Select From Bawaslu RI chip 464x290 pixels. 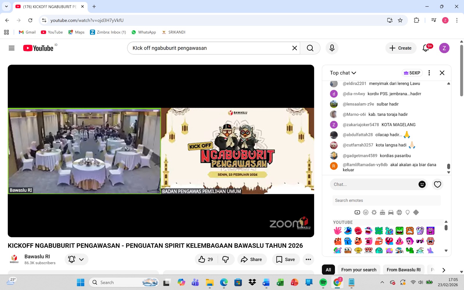(x=403, y=270)
